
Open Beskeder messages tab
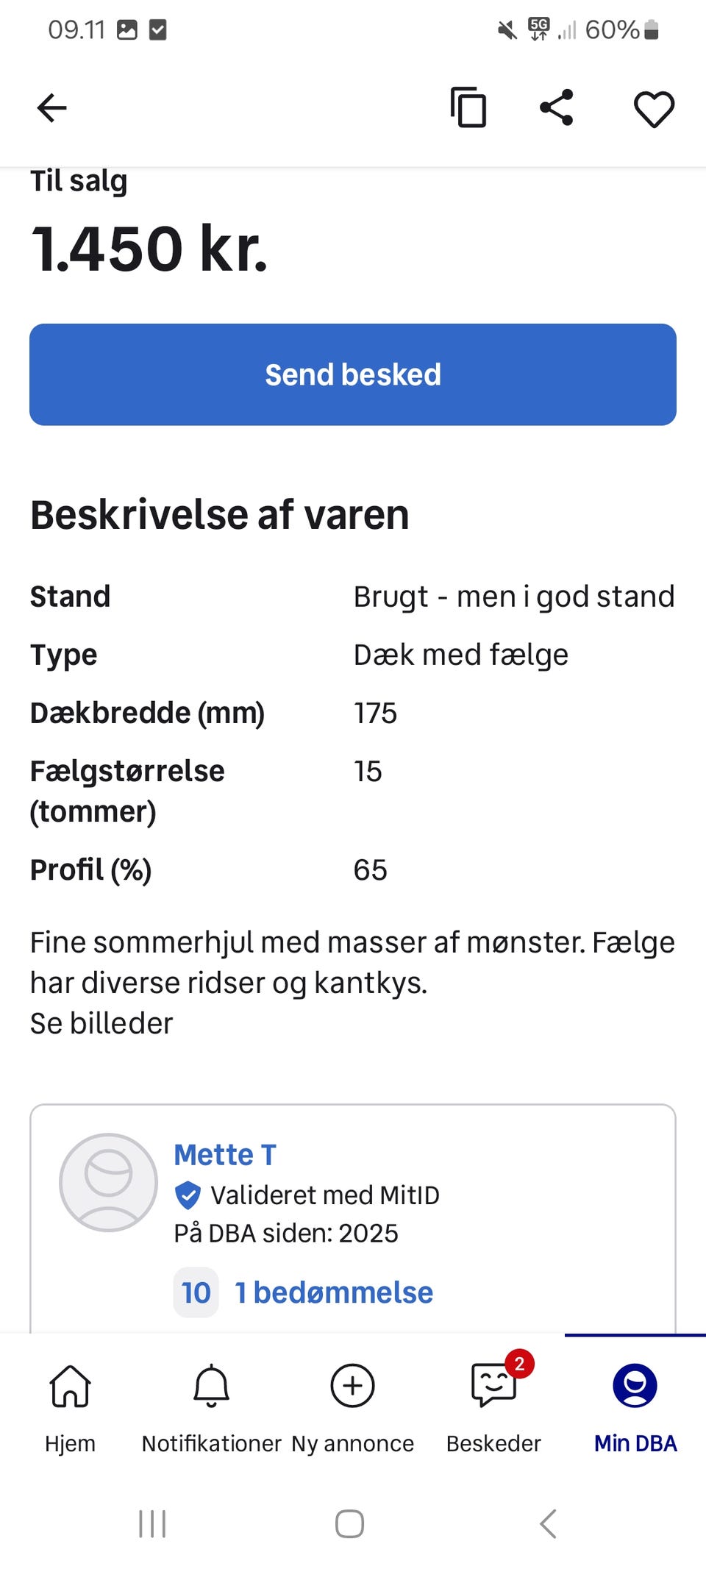tap(493, 1401)
